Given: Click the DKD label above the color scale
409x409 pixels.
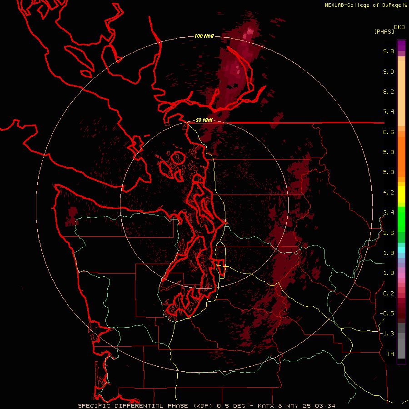Looking at the screenshot, I should pos(399,27).
